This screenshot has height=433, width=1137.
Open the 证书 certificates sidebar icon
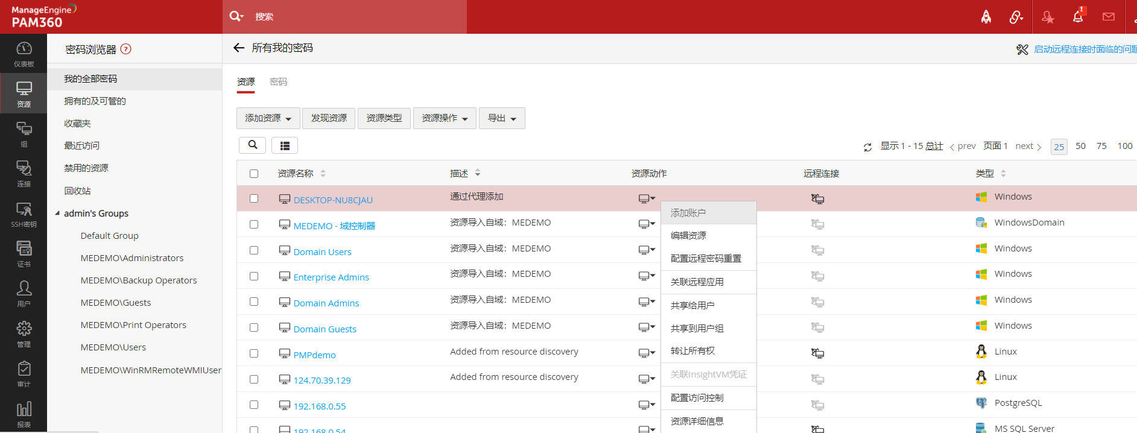(x=24, y=253)
